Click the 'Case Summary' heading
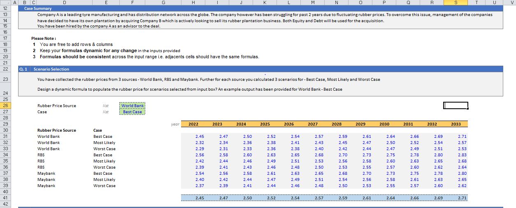The image size is (516, 208). tap(38, 9)
